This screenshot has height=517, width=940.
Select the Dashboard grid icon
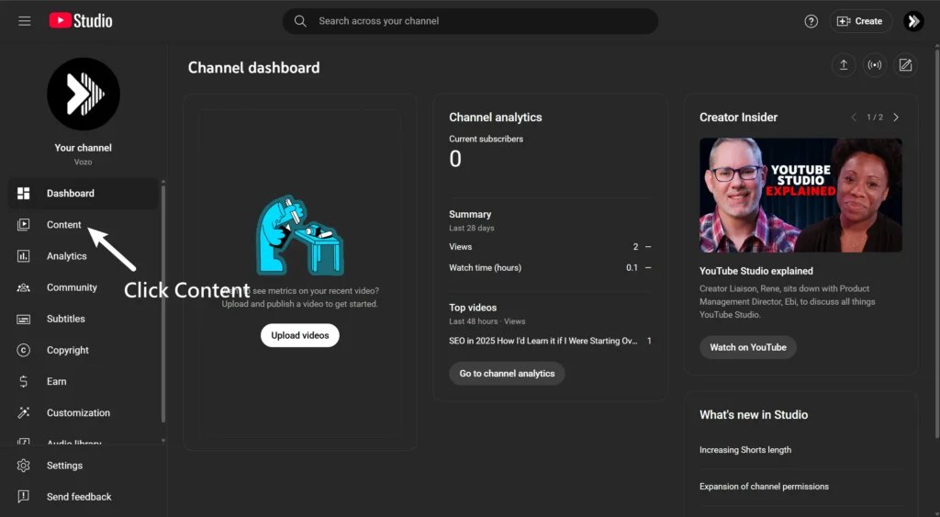(23, 193)
